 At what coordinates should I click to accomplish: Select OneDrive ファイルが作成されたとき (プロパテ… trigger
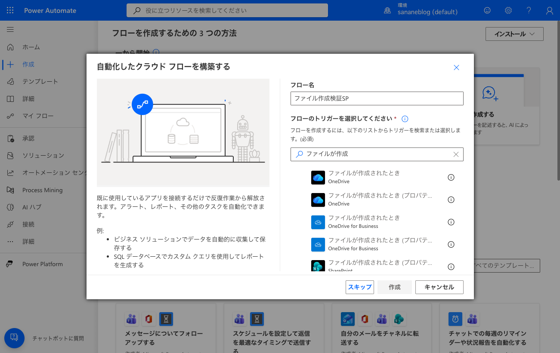coord(377,200)
